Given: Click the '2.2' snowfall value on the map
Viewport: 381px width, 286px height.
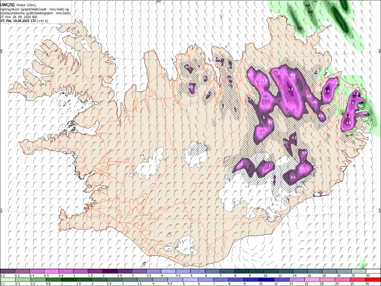Looking at the screenshot, I should (x=291, y=89).
